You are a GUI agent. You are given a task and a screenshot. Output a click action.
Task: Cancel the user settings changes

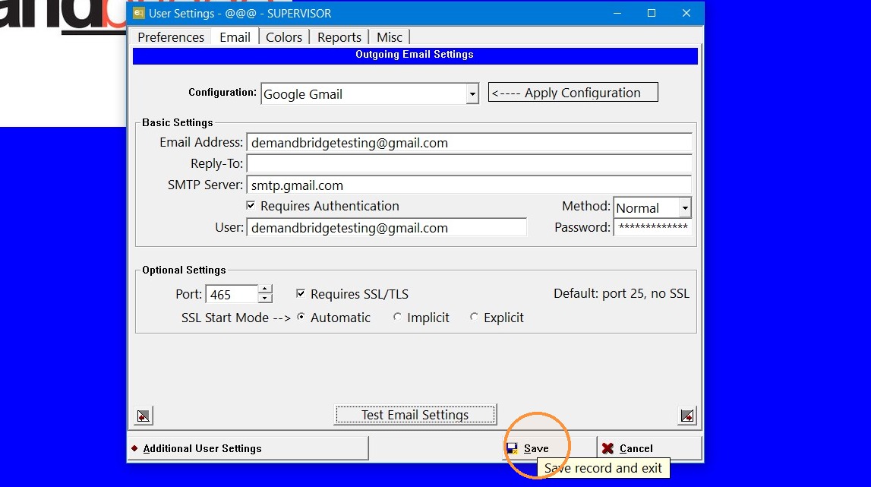(649, 448)
